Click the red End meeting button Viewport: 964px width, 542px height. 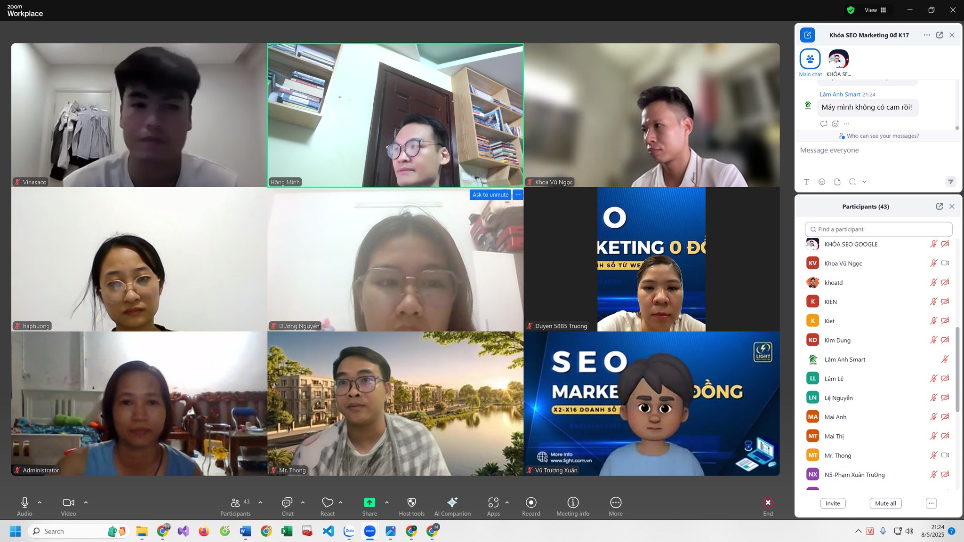tap(768, 502)
